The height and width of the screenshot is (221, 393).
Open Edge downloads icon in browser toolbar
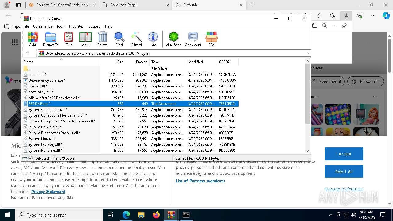point(346,16)
